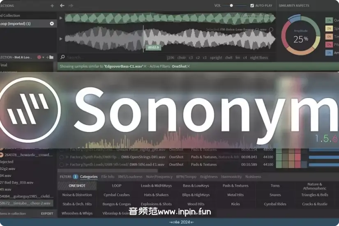Click 00:10.589 duration cell
Screen dimensions: 339x226
click(249, 165)
